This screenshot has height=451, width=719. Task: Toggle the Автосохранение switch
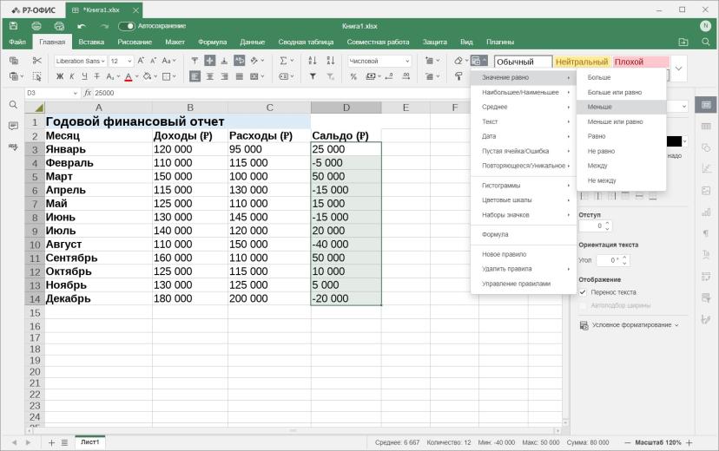(127, 26)
